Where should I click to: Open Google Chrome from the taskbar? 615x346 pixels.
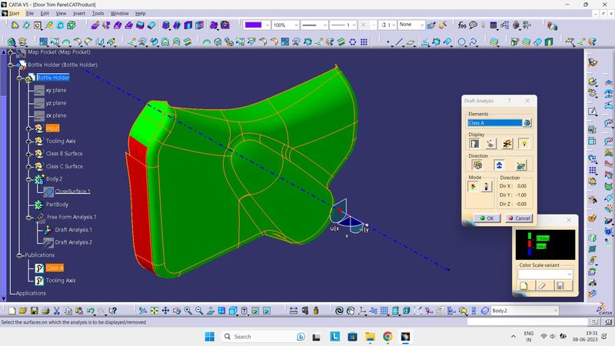[x=387, y=337]
